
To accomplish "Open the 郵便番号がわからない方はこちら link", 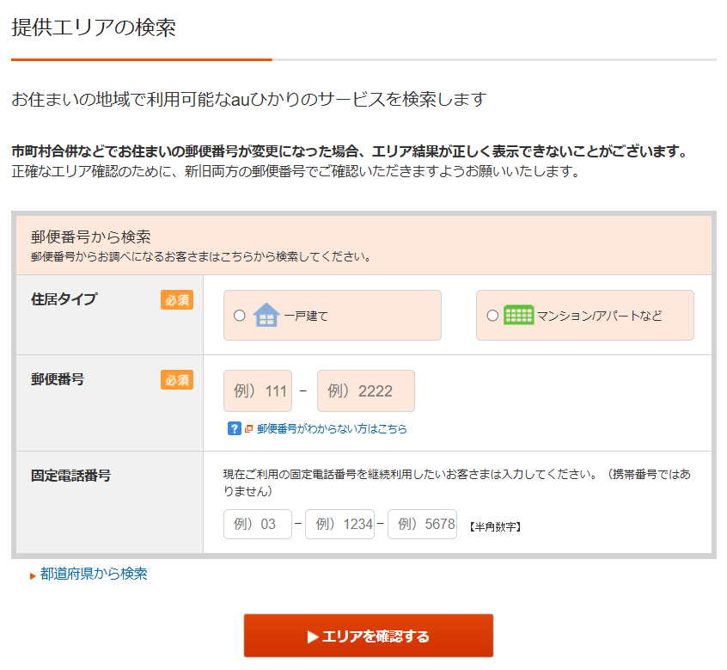I will (x=332, y=428).
